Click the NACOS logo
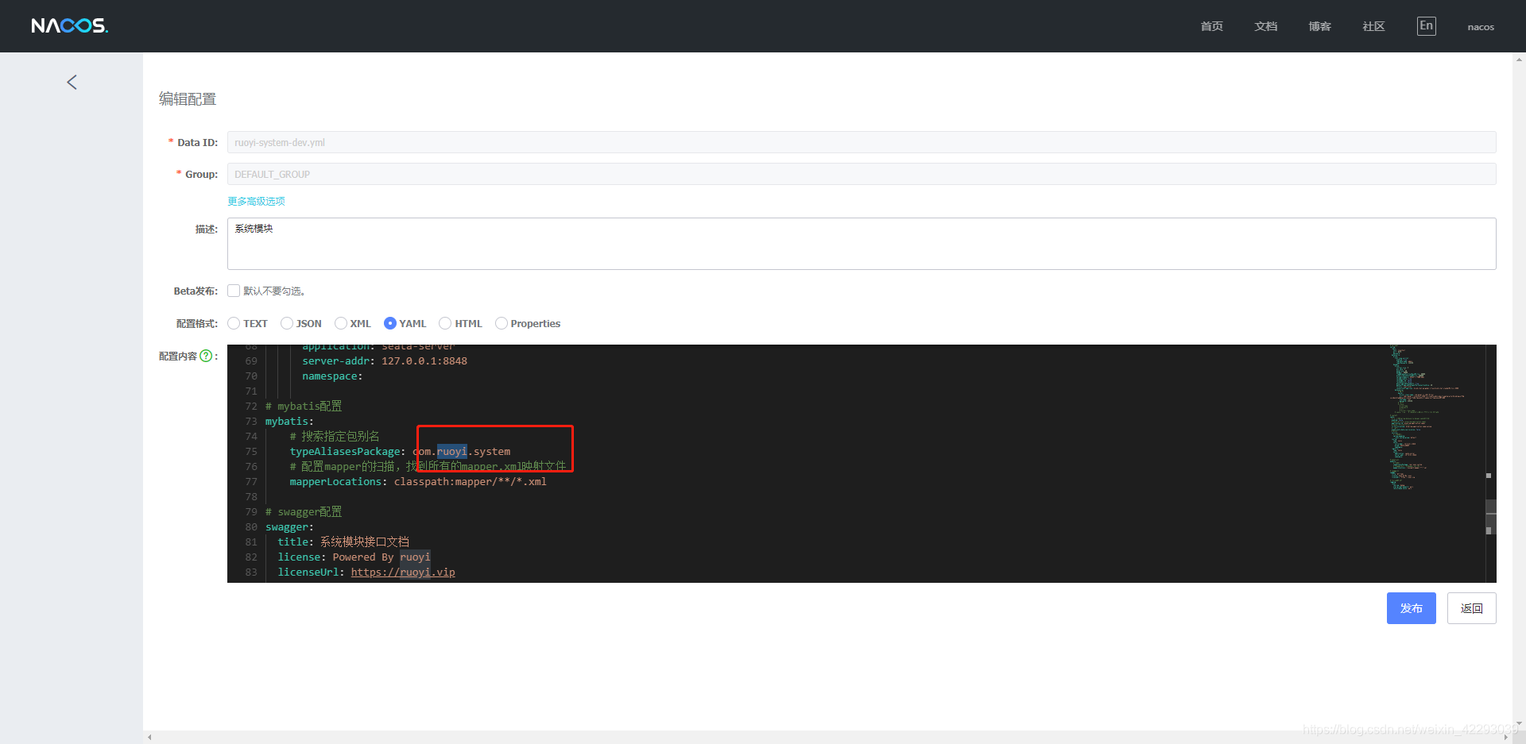Screen dimensions: 1526x744 (70, 26)
